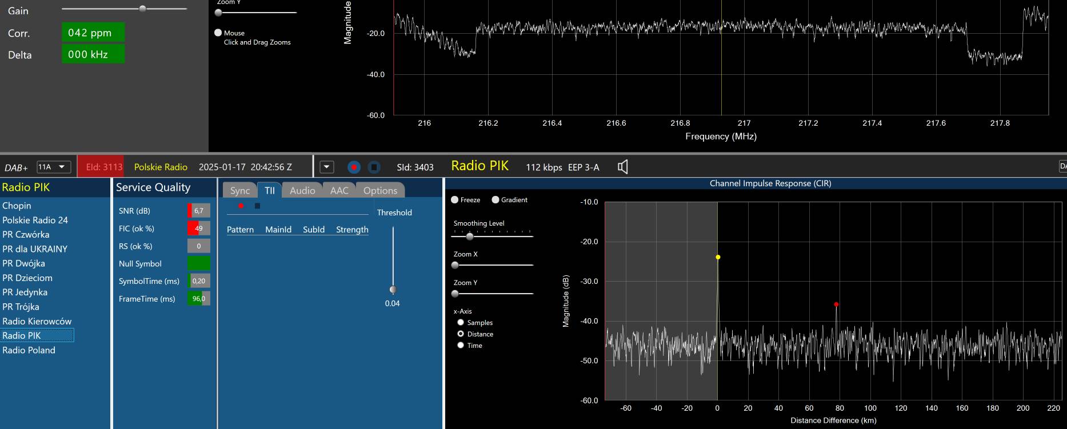
Task: Open the Options tab
Action: point(380,191)
